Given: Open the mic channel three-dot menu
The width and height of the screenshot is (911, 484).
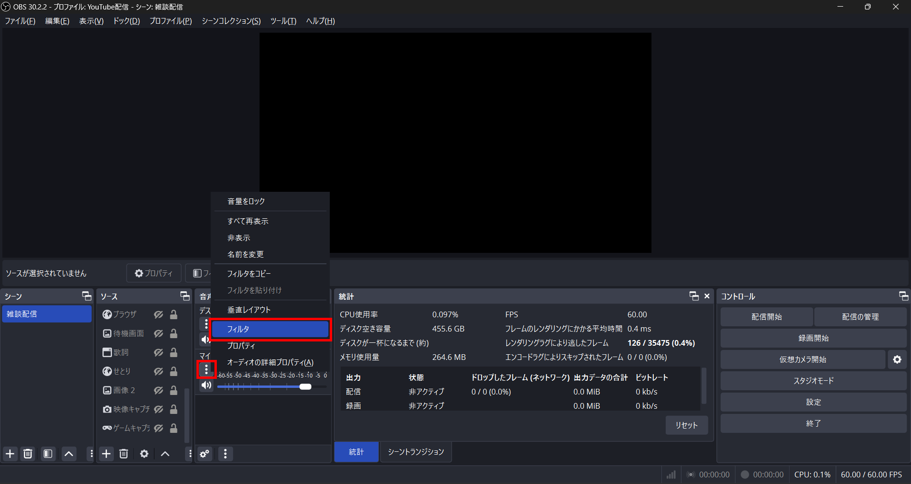Looking at the screenshot, I should pos(206,369).
